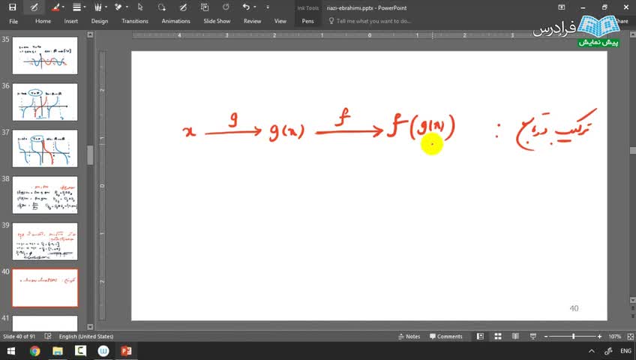This screenshot has height=360, width=636.
Task: Switch to Reading View
Action: click(515, 337)
